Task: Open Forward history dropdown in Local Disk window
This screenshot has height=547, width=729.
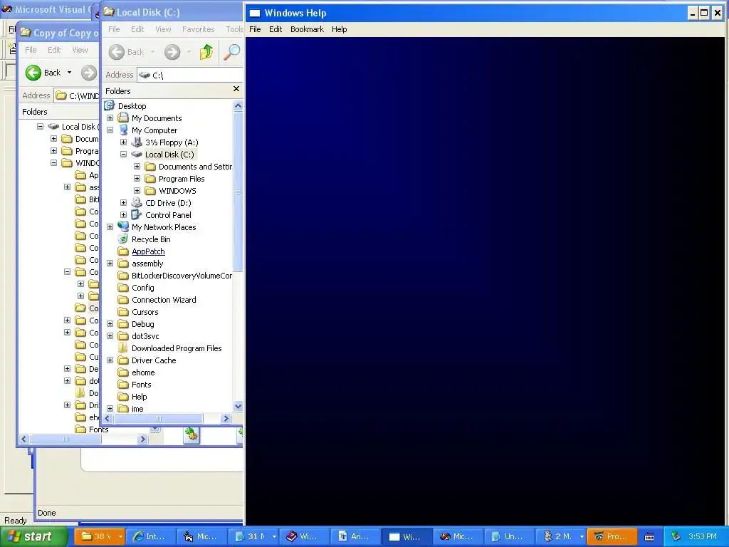Action: coord(189,51)
